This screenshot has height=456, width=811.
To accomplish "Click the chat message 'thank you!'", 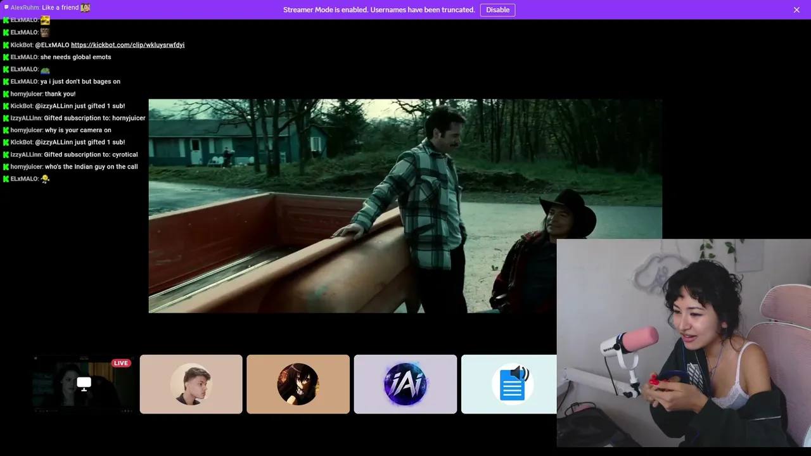I will [60, 94].
